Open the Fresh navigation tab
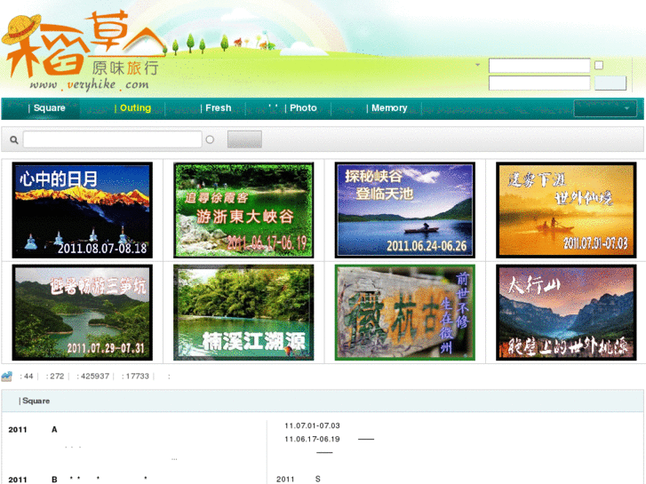This screenshot has height=484, width=646. point(216,108)
